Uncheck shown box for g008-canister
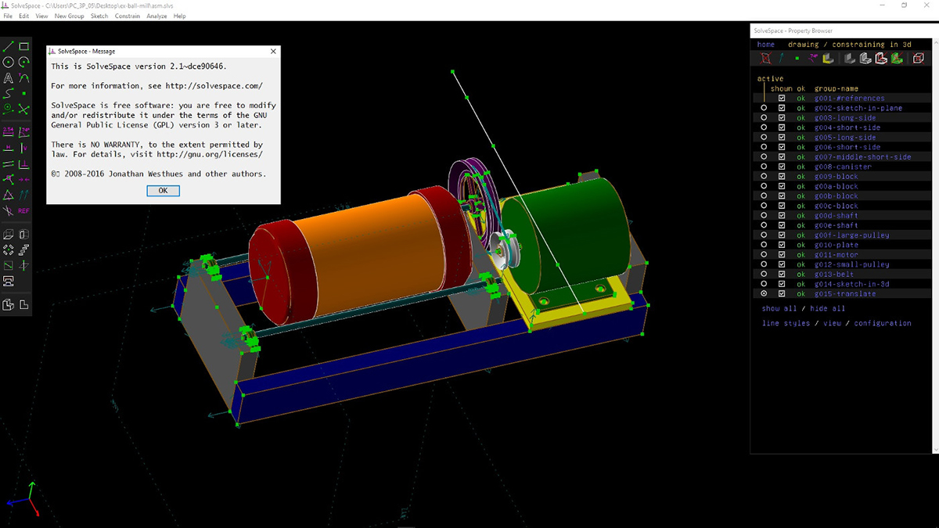 pos(782,167)
